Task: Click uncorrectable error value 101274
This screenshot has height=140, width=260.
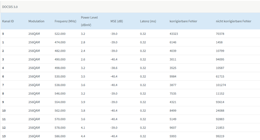Action: pos(221,85)
